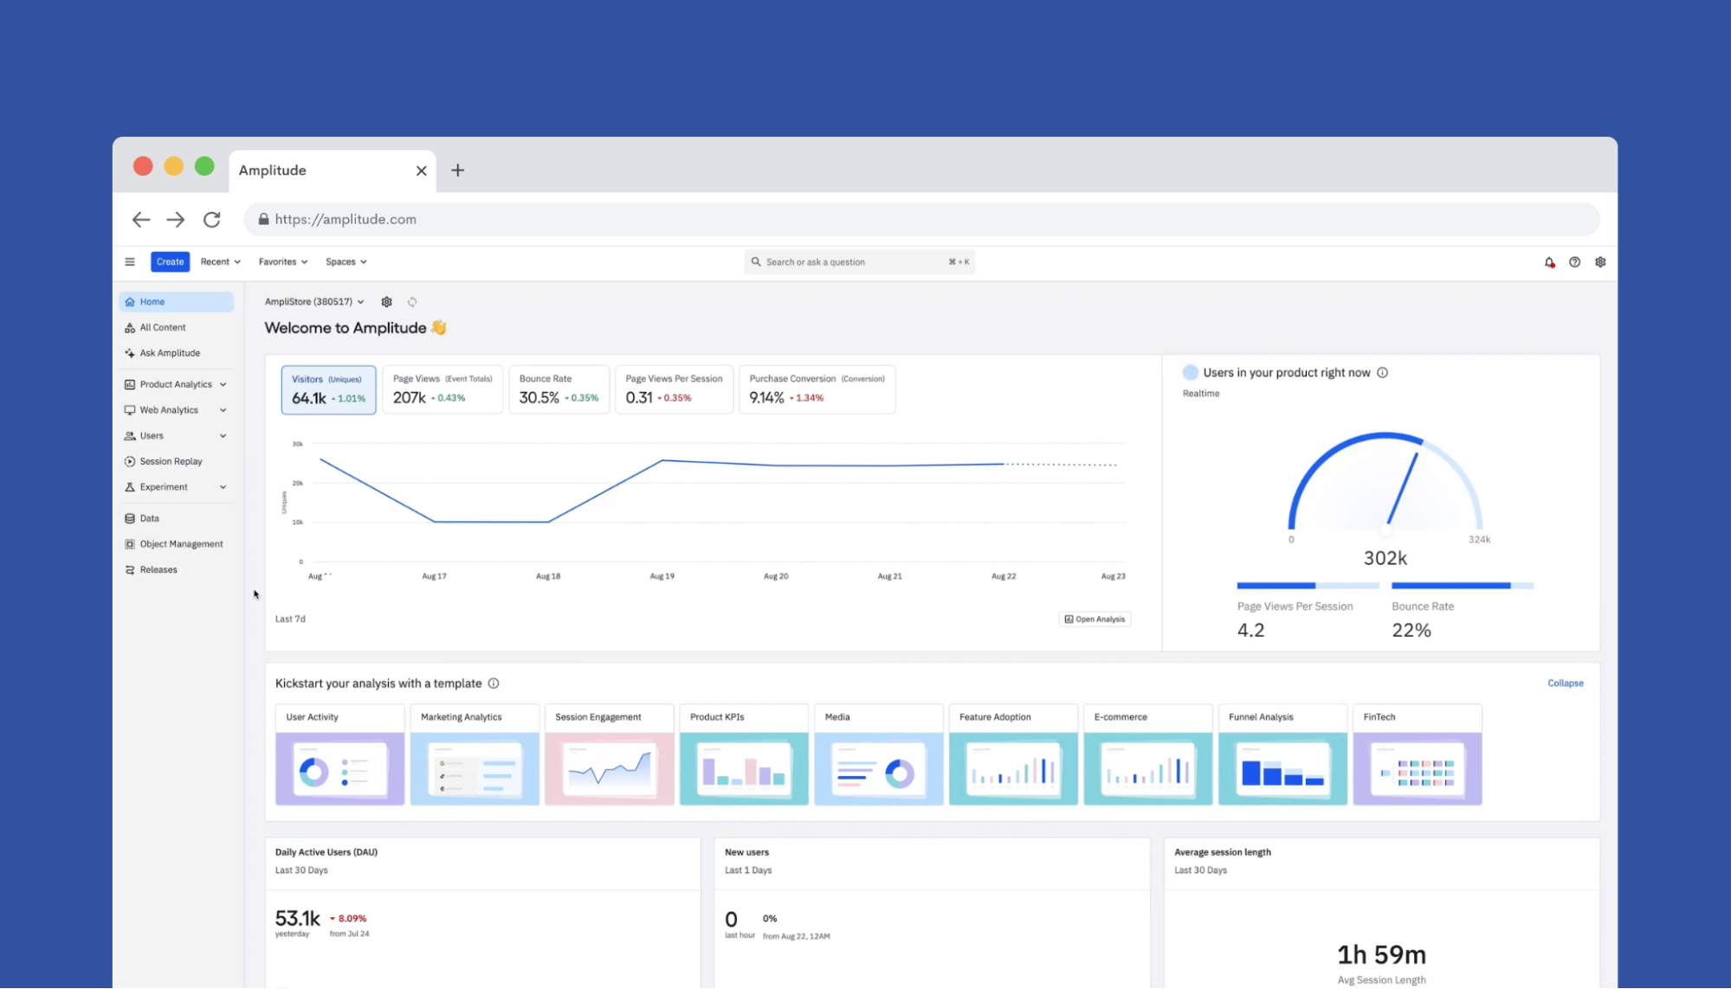Click the blue Create button

(x=170, y=261)
